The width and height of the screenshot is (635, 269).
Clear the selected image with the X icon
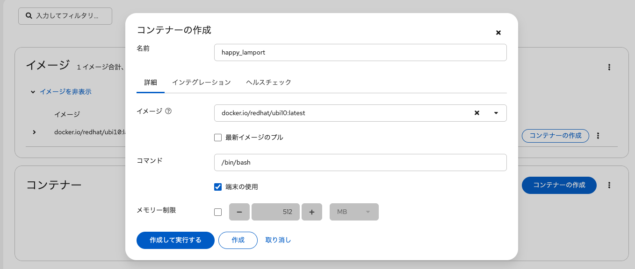pos(476,113)
